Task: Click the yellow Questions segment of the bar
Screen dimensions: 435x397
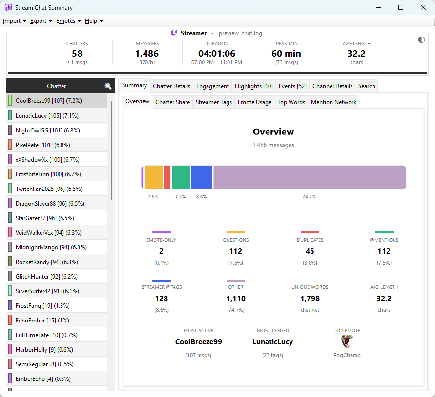Action: 153,177
